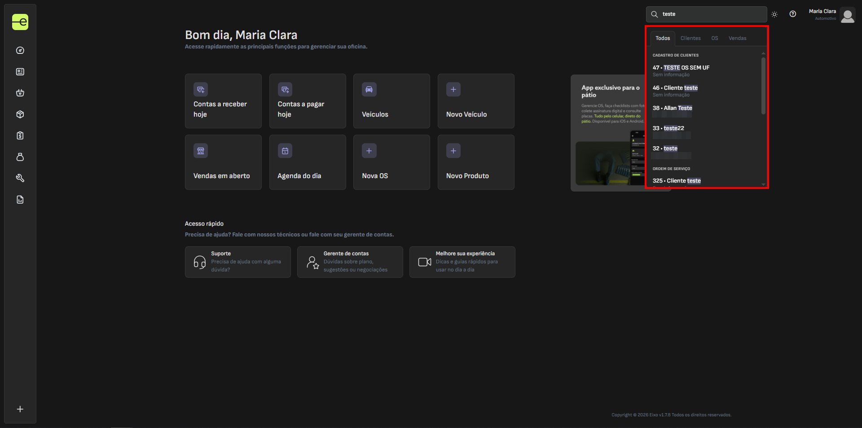Viewport: 862px width, 428px height.
Task: Click the box package sidebar icon
Action: point(20,114)
